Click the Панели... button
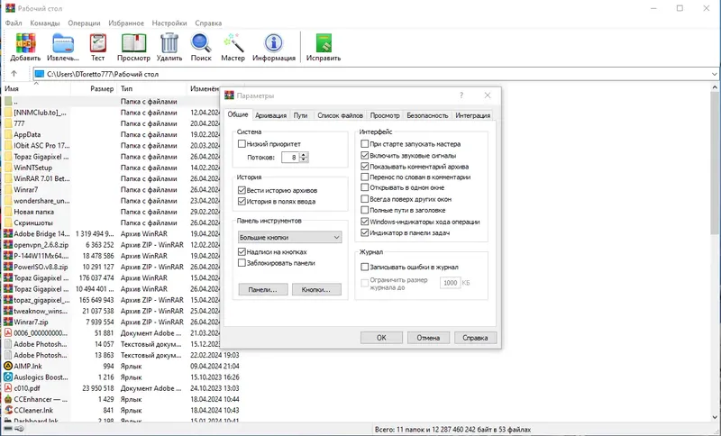Image resolution: width=721 pixels, height=436 pixels. [x=263, y=289]
